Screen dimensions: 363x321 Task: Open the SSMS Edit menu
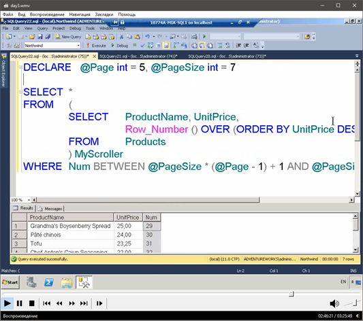coord(16,29)
